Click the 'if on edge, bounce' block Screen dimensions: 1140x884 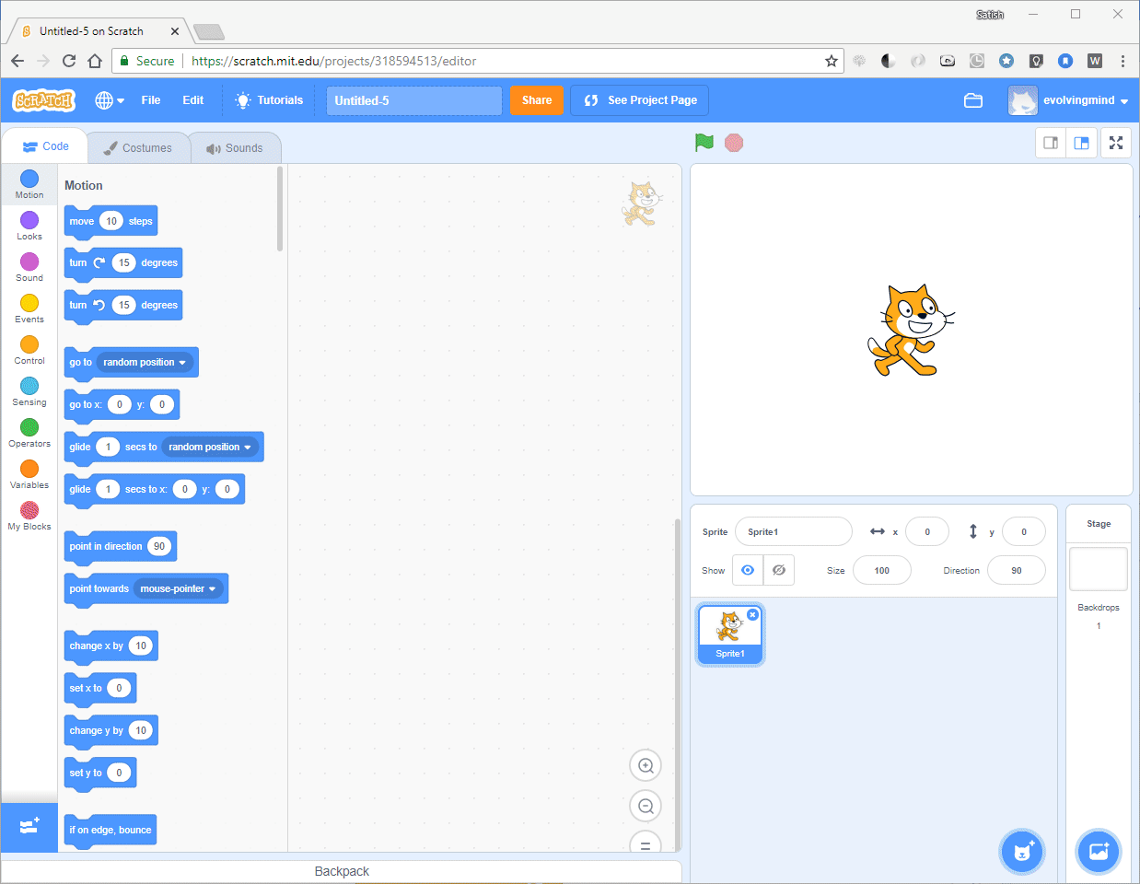(x=110, y=831)
